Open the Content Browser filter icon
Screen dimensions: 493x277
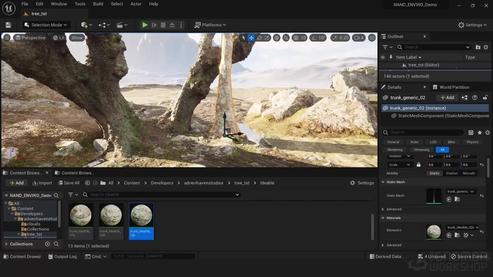pos(71,194)
